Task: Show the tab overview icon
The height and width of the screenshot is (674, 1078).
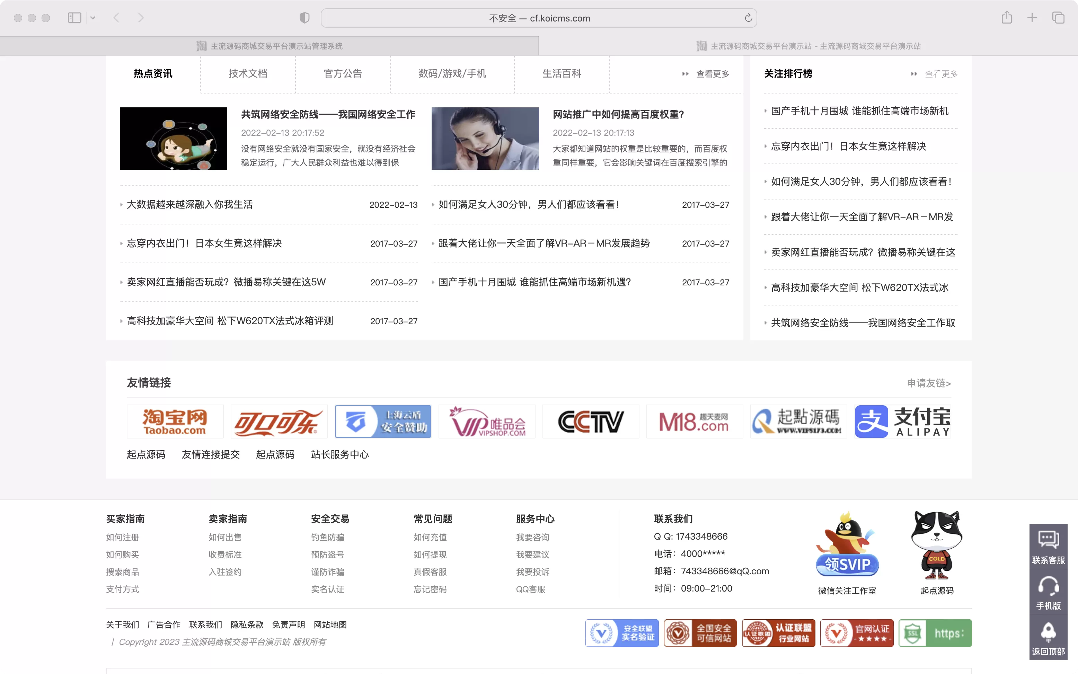Action: coord(1058,18)
